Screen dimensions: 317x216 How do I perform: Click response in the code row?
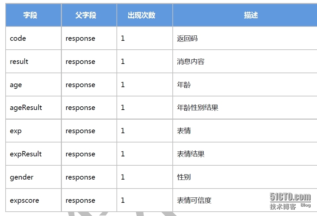(80, 38)
